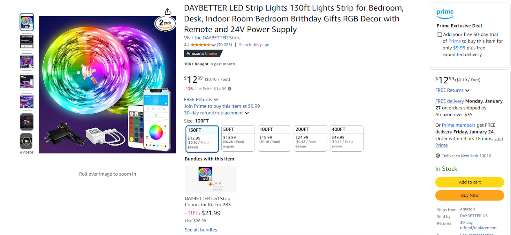Click the See all bundles link
This screenshot has height=235, width=511.
(x=201, y=229)
